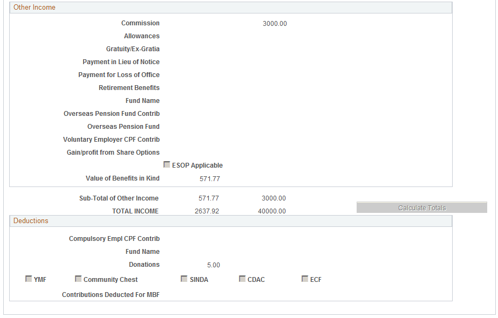This screenshot has width=498, height=318.
Task: Click the Voluntary Employer CPF Contrib label
Action: point(111,140)
